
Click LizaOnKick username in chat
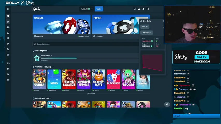[x=180, y=74]
